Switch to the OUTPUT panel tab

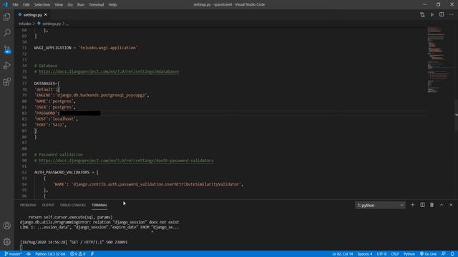coord(48,205)
